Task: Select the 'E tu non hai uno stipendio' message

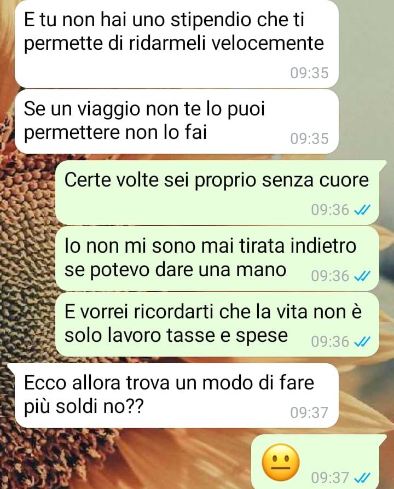Action: pyautogui.click(x=177, y=44)
